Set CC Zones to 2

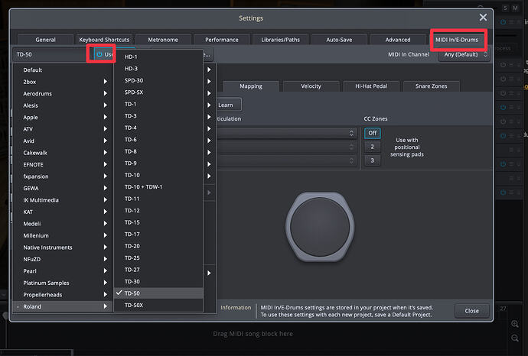coord(372,147)
